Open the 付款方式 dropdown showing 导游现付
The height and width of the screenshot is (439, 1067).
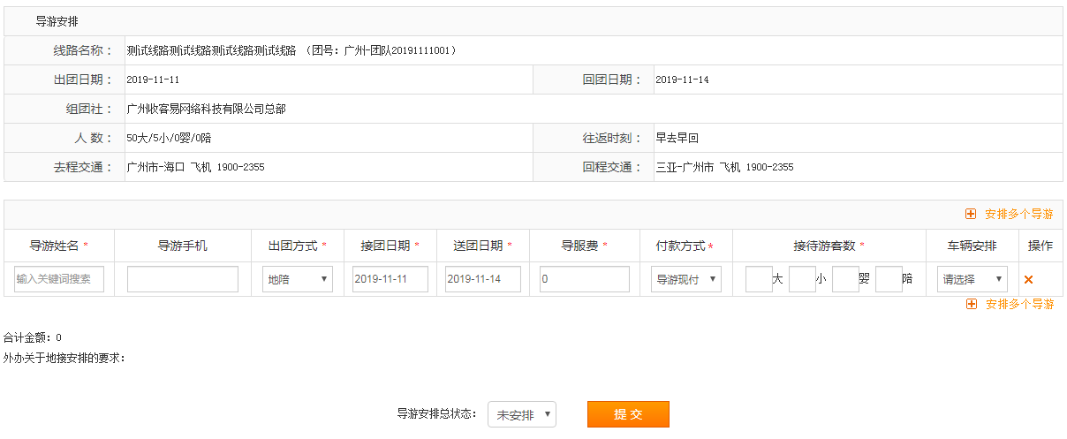pos(686,280)
